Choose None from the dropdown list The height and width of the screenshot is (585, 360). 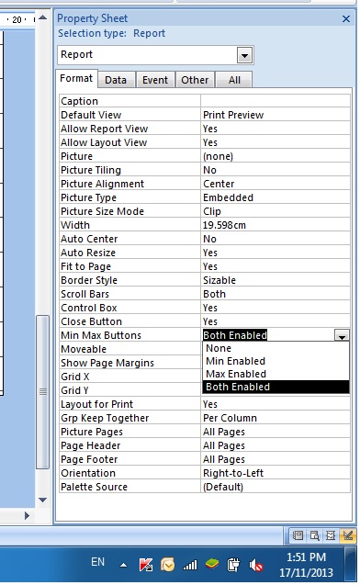276,348
